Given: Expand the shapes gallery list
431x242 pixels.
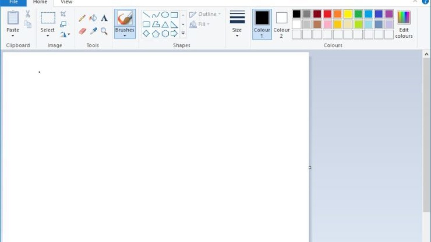Looking at the screenshot, I should (x=183, y=33).
